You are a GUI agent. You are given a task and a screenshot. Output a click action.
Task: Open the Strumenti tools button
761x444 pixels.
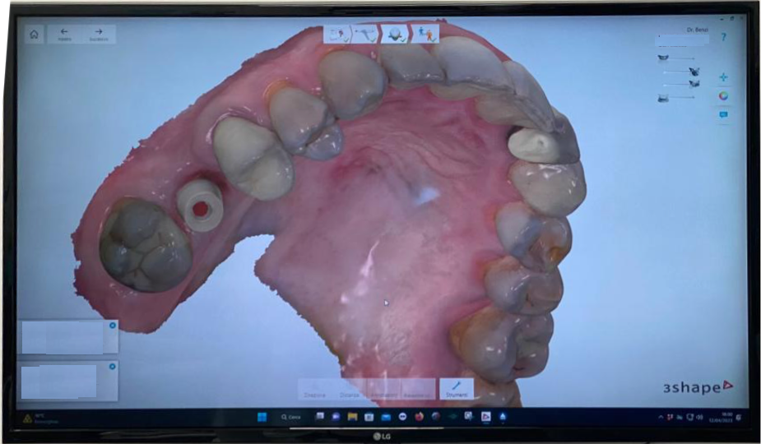pos(457,389)
